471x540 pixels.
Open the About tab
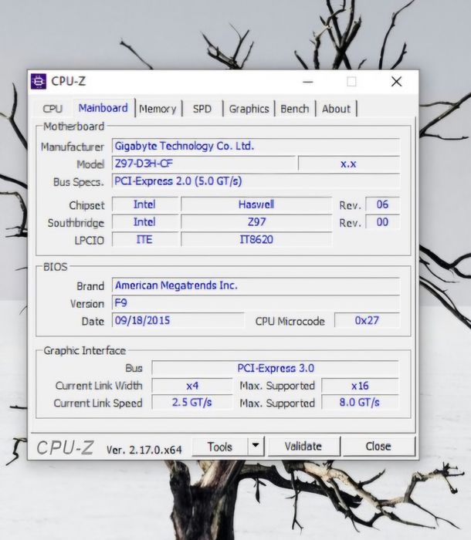(336, 110)
